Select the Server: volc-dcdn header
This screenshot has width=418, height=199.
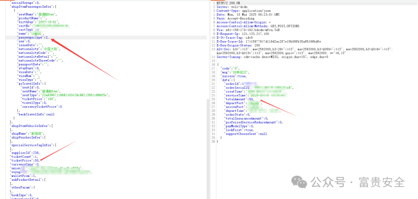pos(231,7)
